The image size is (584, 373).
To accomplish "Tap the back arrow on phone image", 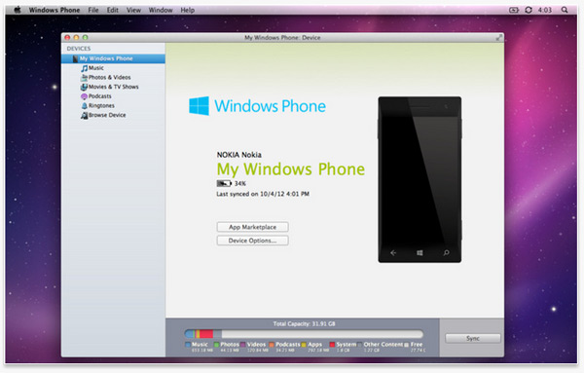I will [393, 253].
